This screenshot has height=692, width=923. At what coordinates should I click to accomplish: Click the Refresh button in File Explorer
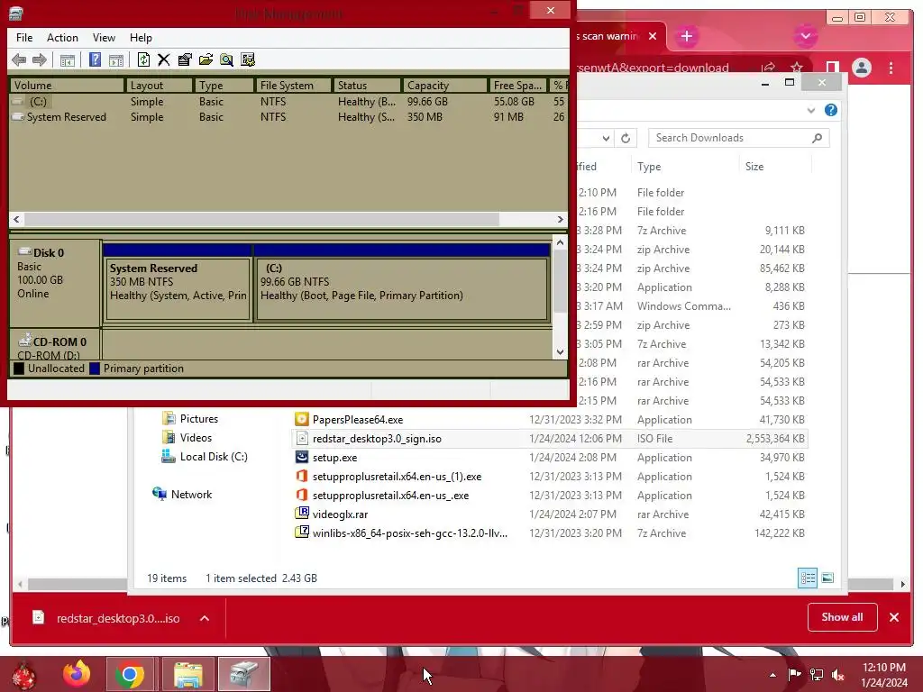pos(626,138)
